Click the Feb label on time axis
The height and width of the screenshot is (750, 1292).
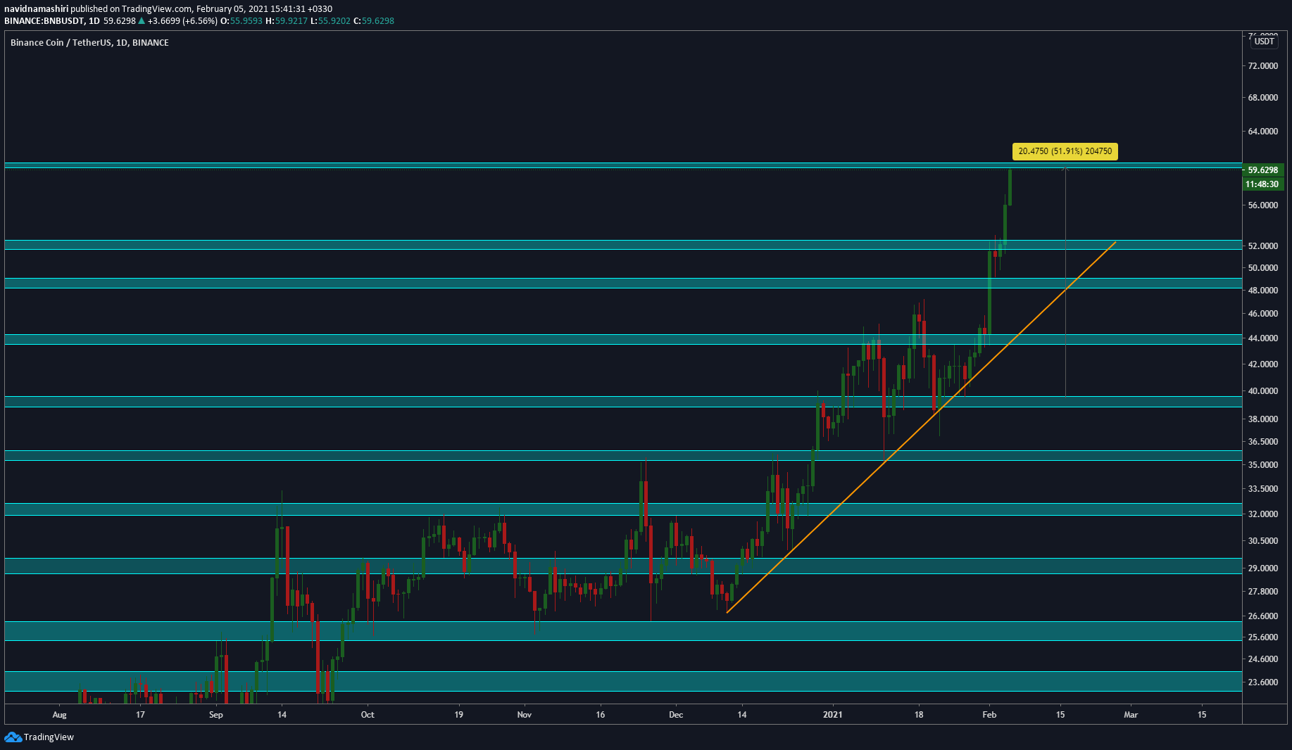(989, 715)
